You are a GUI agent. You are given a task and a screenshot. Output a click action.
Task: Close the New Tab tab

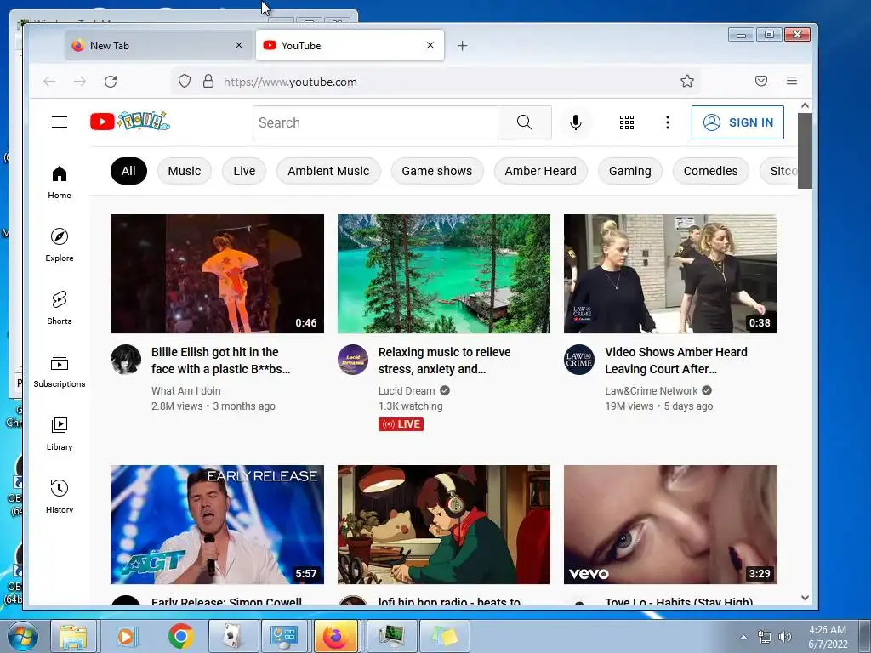coord(239,46)
